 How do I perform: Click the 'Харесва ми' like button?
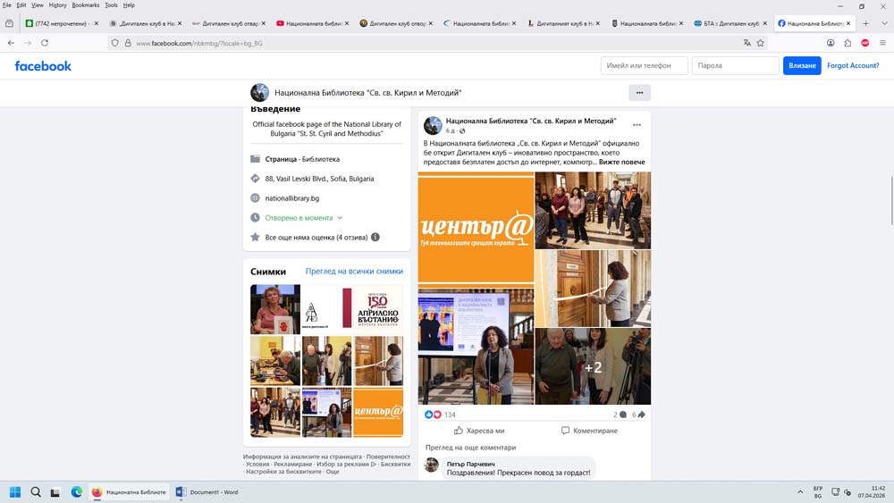click(479, 431)
